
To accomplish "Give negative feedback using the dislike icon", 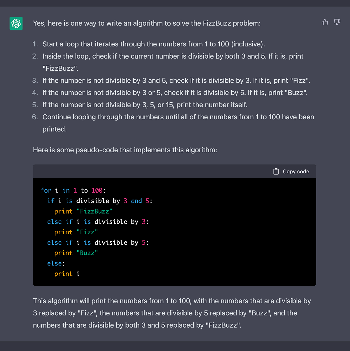I will [337, 22].
